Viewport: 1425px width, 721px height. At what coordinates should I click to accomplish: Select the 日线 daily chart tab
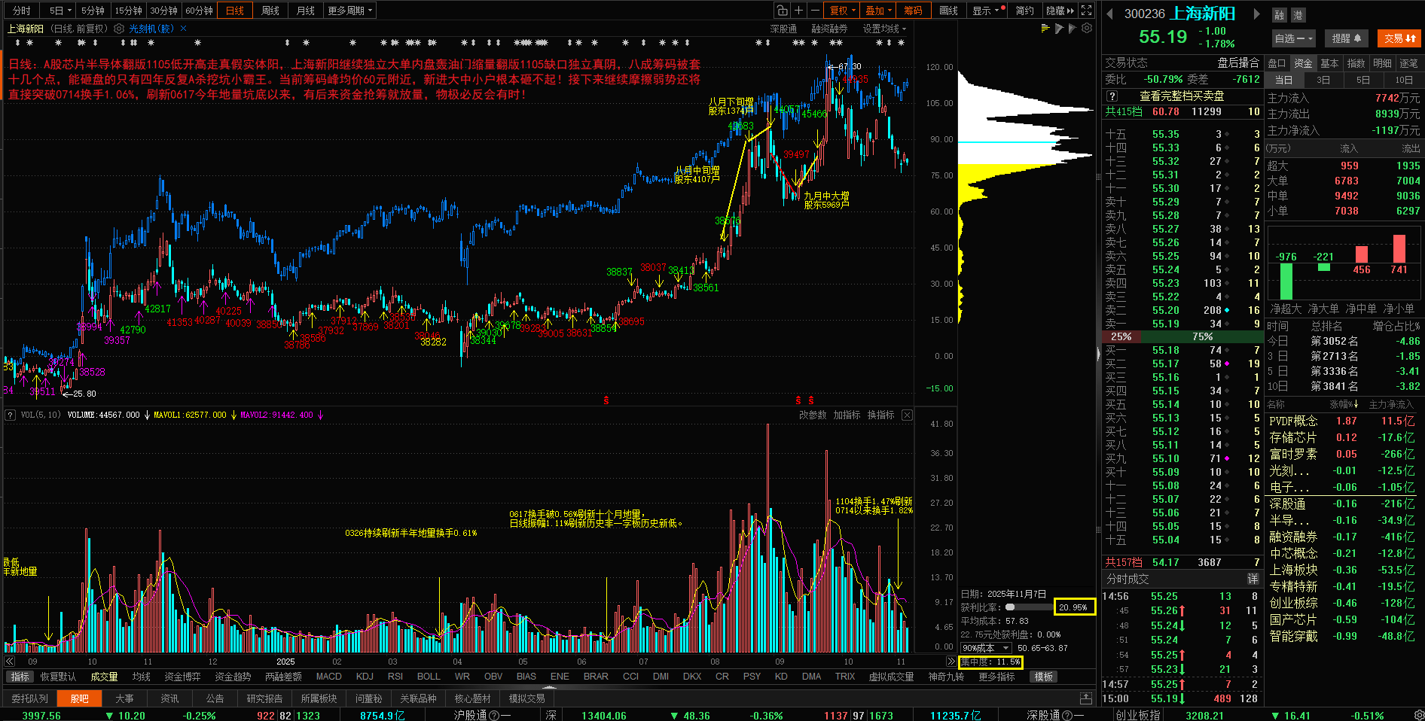[x=235, y=11]
